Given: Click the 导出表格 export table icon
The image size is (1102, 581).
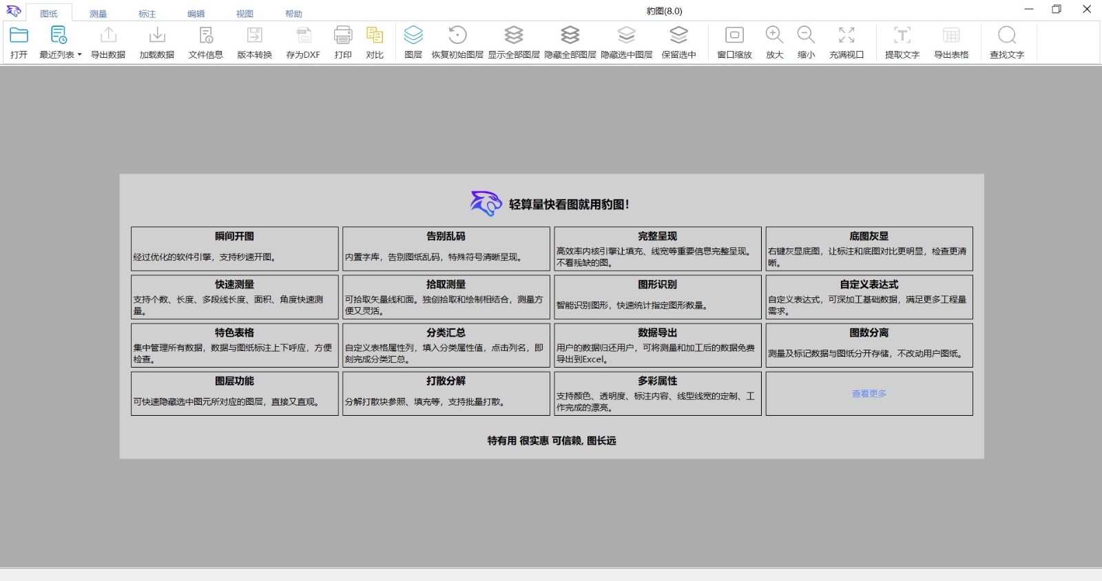Looking at the screenshot, I should pyautogui.click(x=951, y=35).
